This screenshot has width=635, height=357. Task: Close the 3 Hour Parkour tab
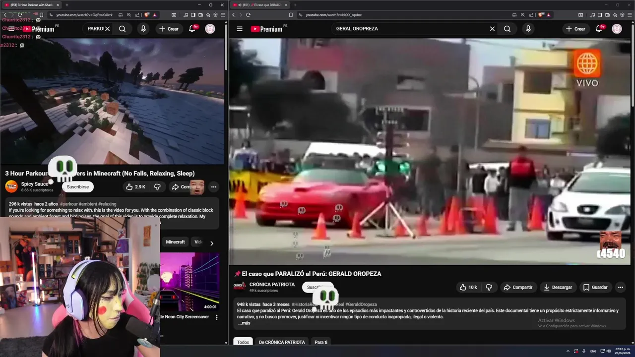[x=58, y=5]
